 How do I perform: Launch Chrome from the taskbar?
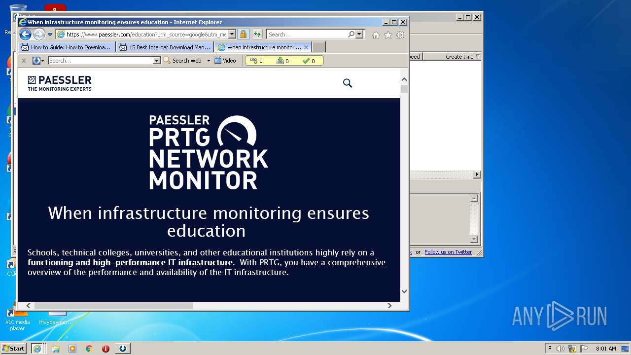pyautogui.click(x=89, y=349)
